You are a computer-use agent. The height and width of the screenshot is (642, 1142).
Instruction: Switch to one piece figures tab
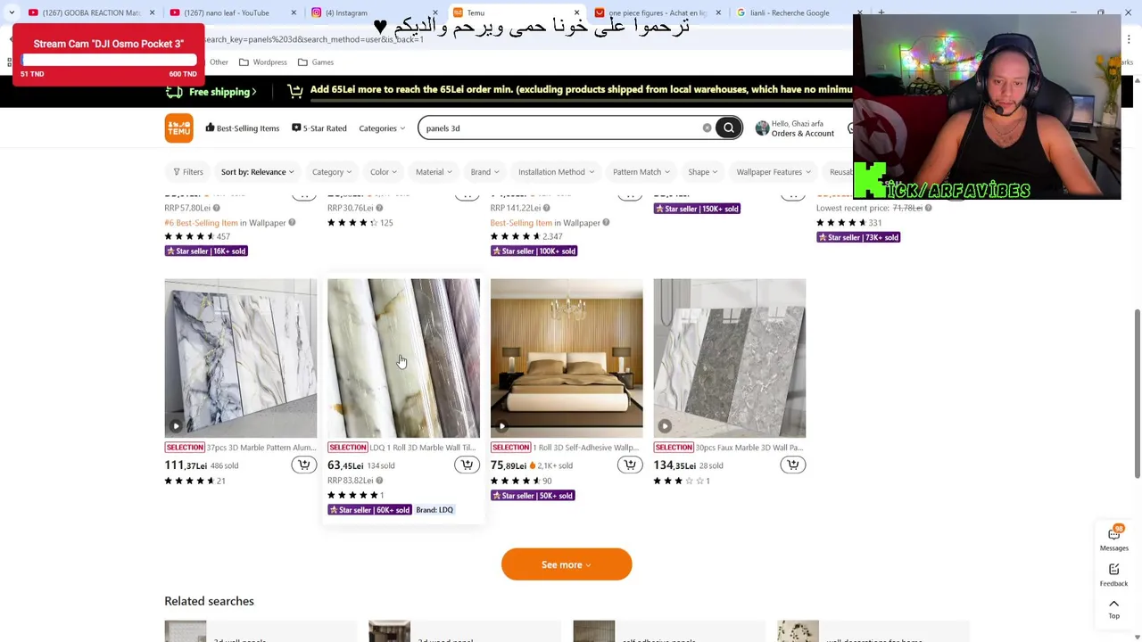pyautogui.click(x=656, y=12)
